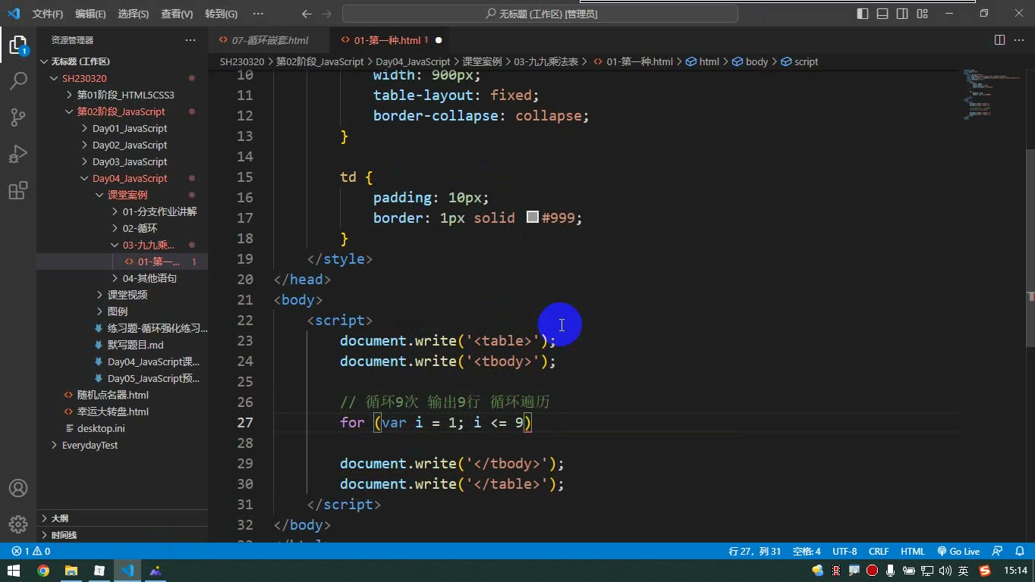The height and width of the screenshot is (582, 1035).
Task: Go forward using the title bar arrow
Action: (x=327, y=14)
